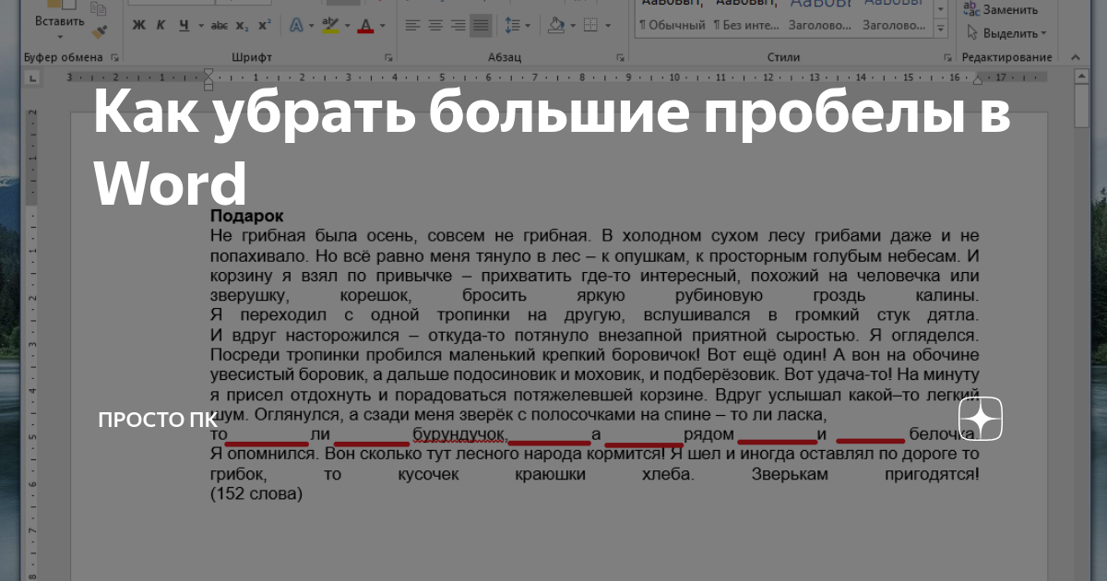Click the Стили group label
1107x581 pixels.
tap(783, 57)
